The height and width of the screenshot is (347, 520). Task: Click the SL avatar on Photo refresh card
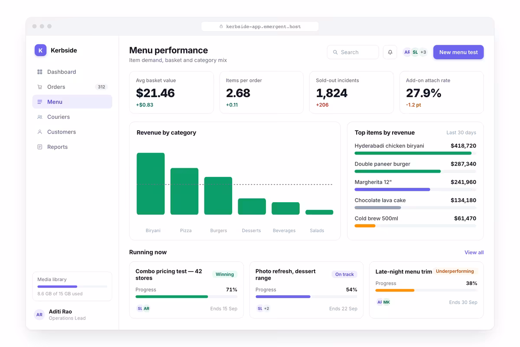(260, 308)
